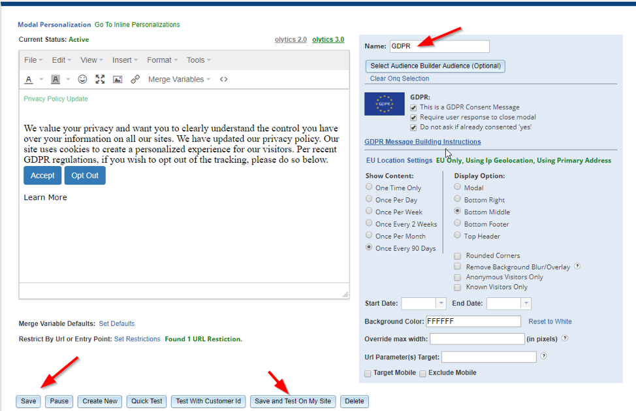This screenshot has height=411, width=636.
Task: Open the Start Date dropdown
Action: [x=441, y=303]
